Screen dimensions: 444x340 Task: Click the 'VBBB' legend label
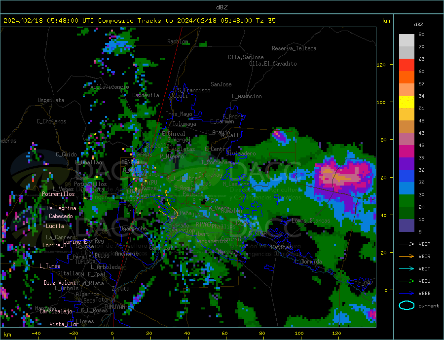[424, 293]
